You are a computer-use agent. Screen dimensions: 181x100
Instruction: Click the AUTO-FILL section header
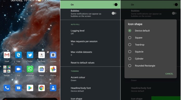tap(75, 24)
